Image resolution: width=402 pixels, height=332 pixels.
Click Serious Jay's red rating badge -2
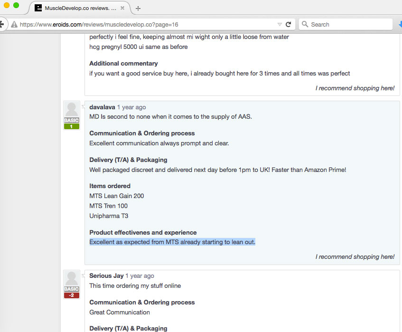(x=72, y=295)
